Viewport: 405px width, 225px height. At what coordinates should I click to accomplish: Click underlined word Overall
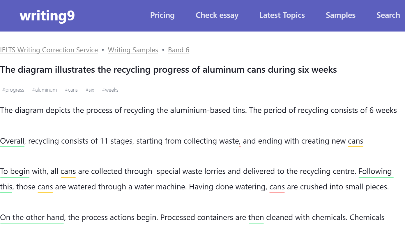click(12, 141)
